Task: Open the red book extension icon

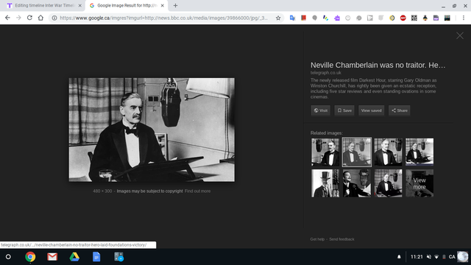Action: tap(303, 18)
